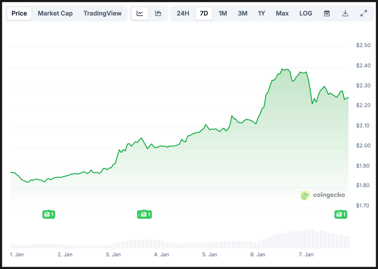The height and width of the screenshot is (269, 378).
Task: Show 1Y price history
Action: [261, 13]
